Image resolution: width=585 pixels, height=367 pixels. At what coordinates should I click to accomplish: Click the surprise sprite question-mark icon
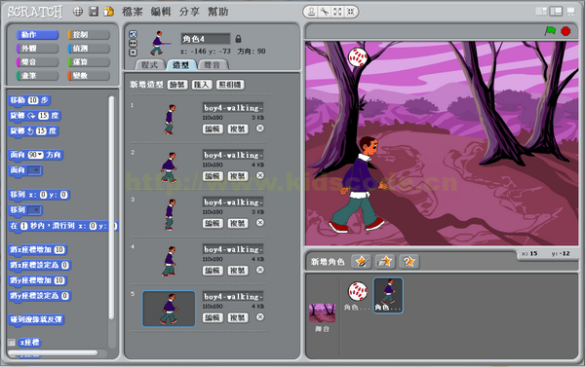point(409,262)
